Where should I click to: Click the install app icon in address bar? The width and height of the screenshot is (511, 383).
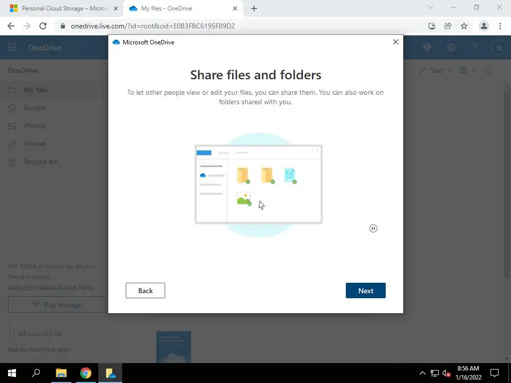point(432,26)
